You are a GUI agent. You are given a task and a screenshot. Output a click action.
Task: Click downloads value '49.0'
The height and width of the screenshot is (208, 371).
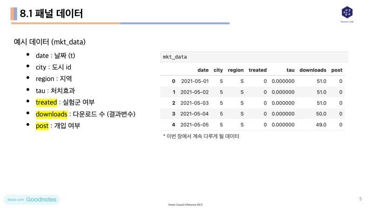[x=321, y=125]
